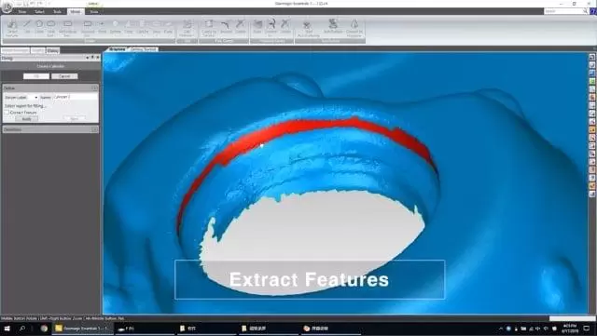Viewport: 597px width, 336px height.
Task: Click the Apply button in dialog
Action: (27, 119)
